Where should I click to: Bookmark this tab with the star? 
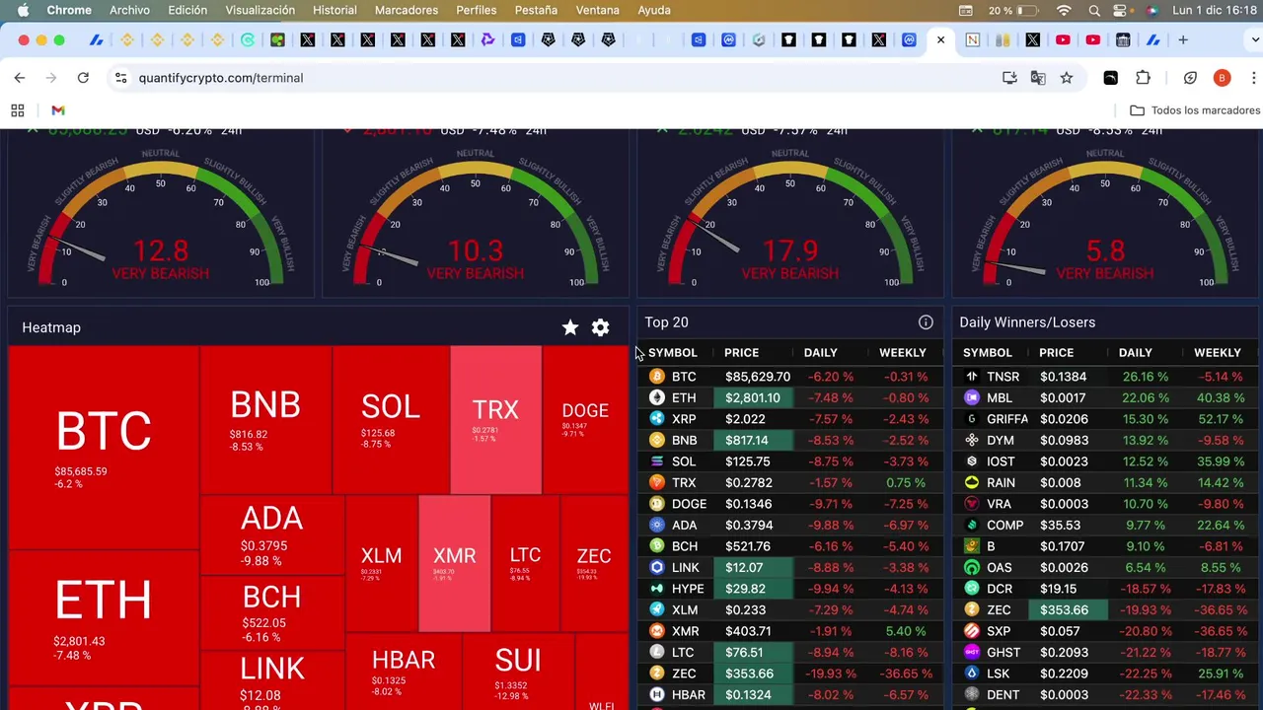click(x=1067, y=78)
